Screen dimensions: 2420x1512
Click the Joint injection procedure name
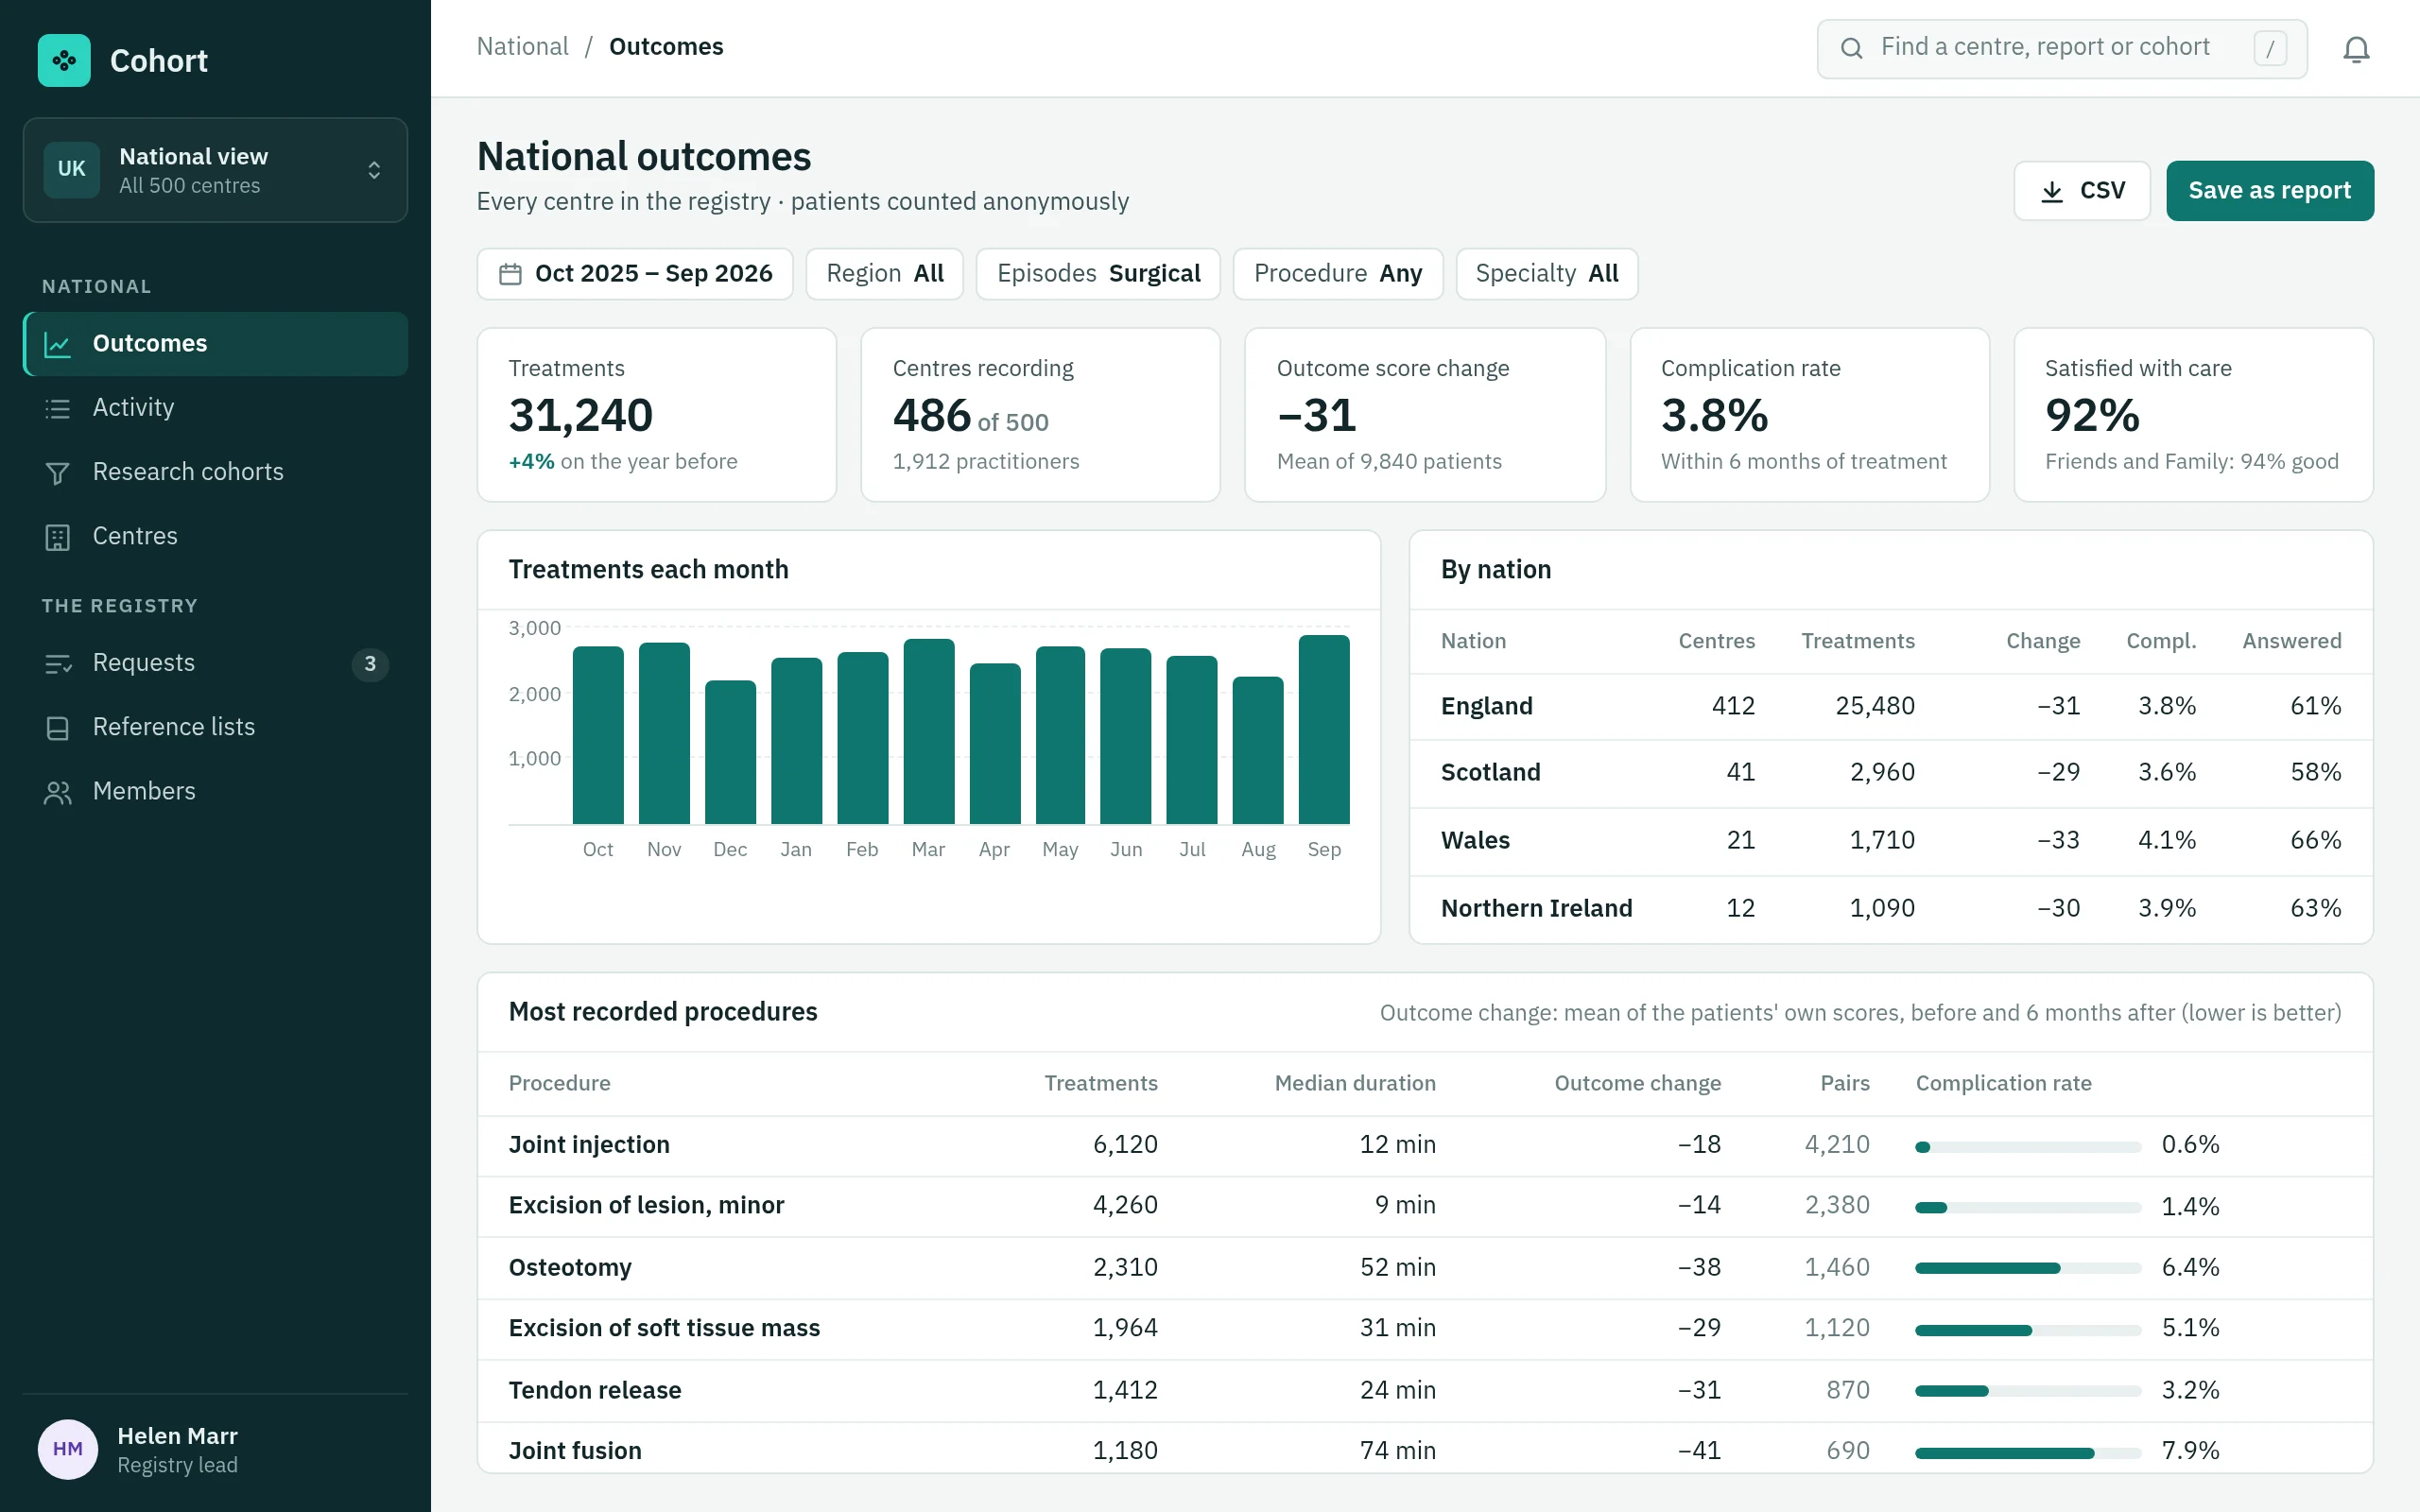(589, 1145)
